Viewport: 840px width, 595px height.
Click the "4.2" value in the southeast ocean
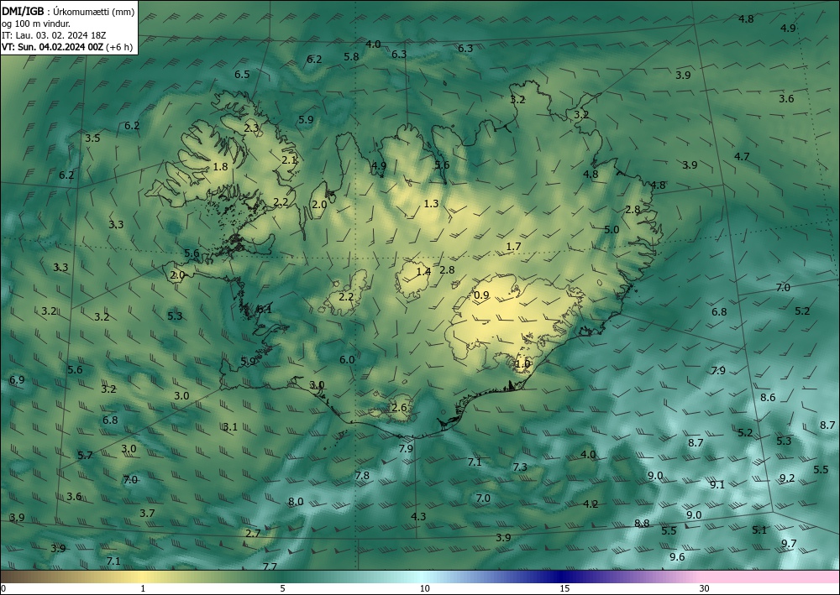coord(591,504)
